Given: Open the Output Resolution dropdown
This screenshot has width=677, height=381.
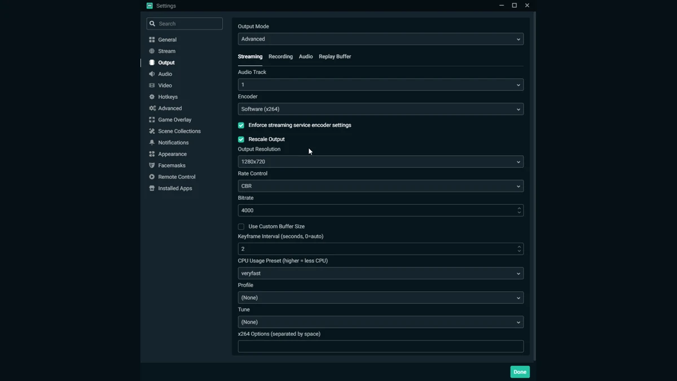Looking at the screenshot, I should click(381, 161).
